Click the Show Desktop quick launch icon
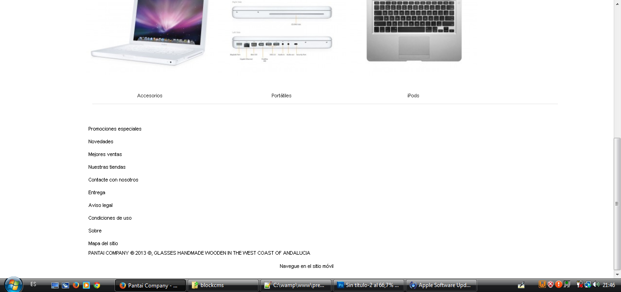 55,285
